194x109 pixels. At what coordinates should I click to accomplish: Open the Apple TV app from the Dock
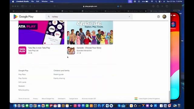click(x=71, y=106)
